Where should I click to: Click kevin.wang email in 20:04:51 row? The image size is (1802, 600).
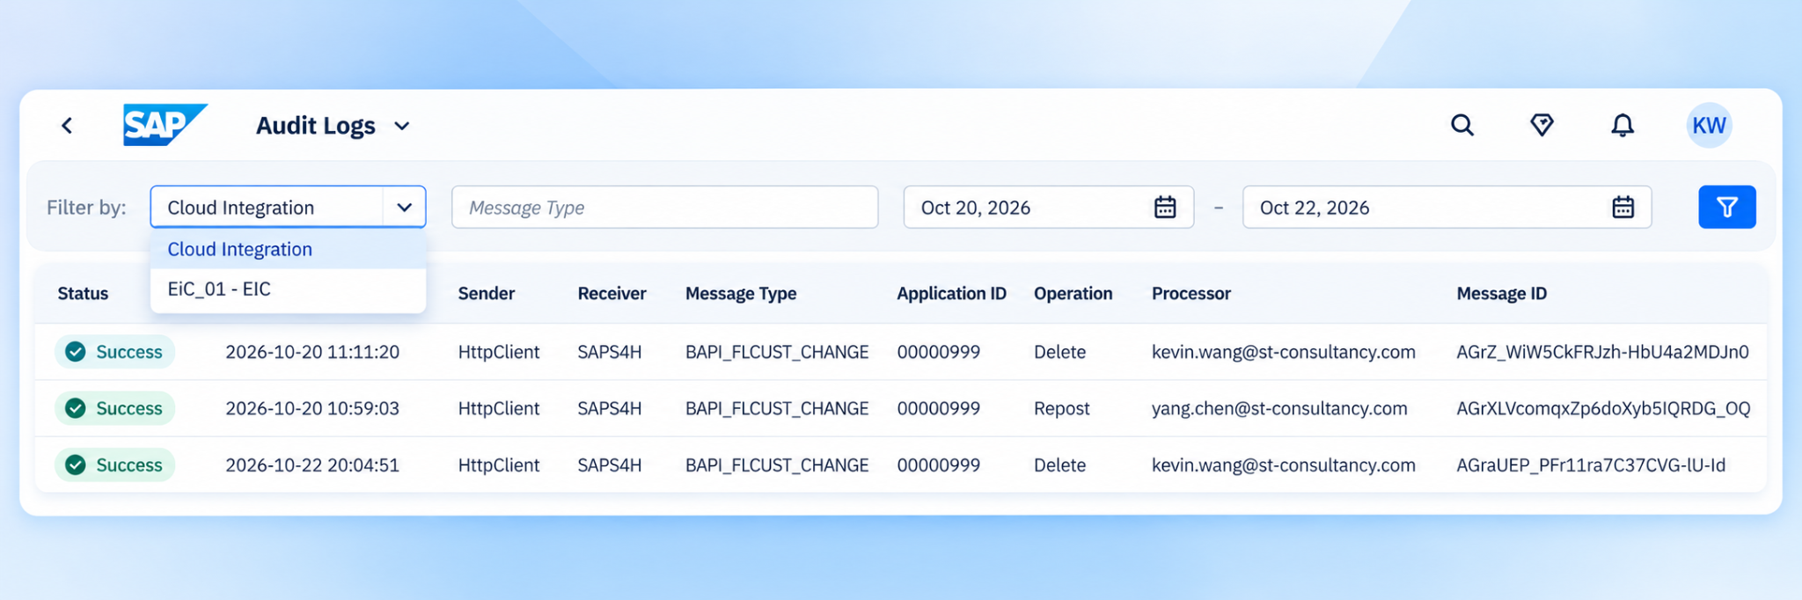1284,465
